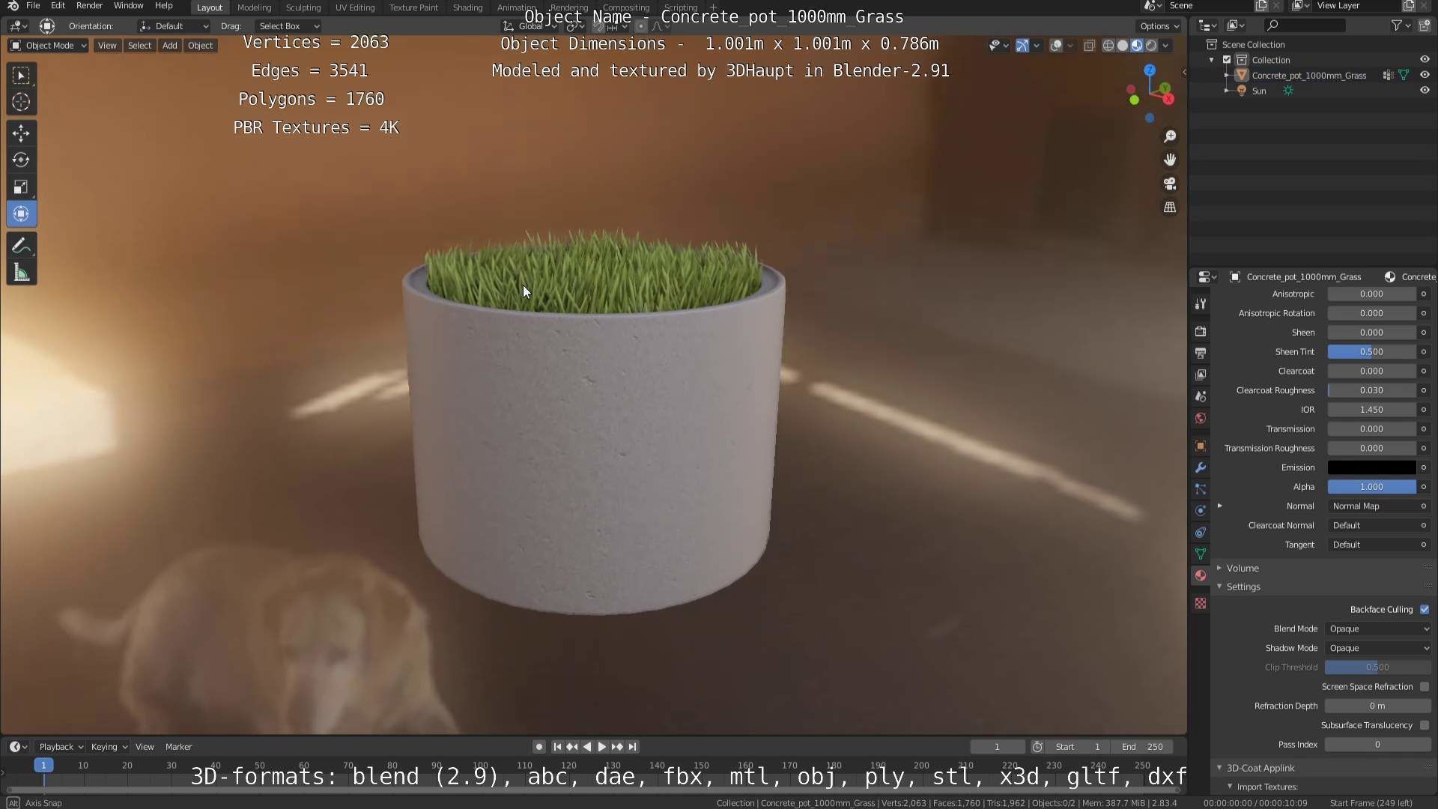Adjust the Sheen Tint slider
Screen dimensions: 1438x809
click(x=1371, y=352)
